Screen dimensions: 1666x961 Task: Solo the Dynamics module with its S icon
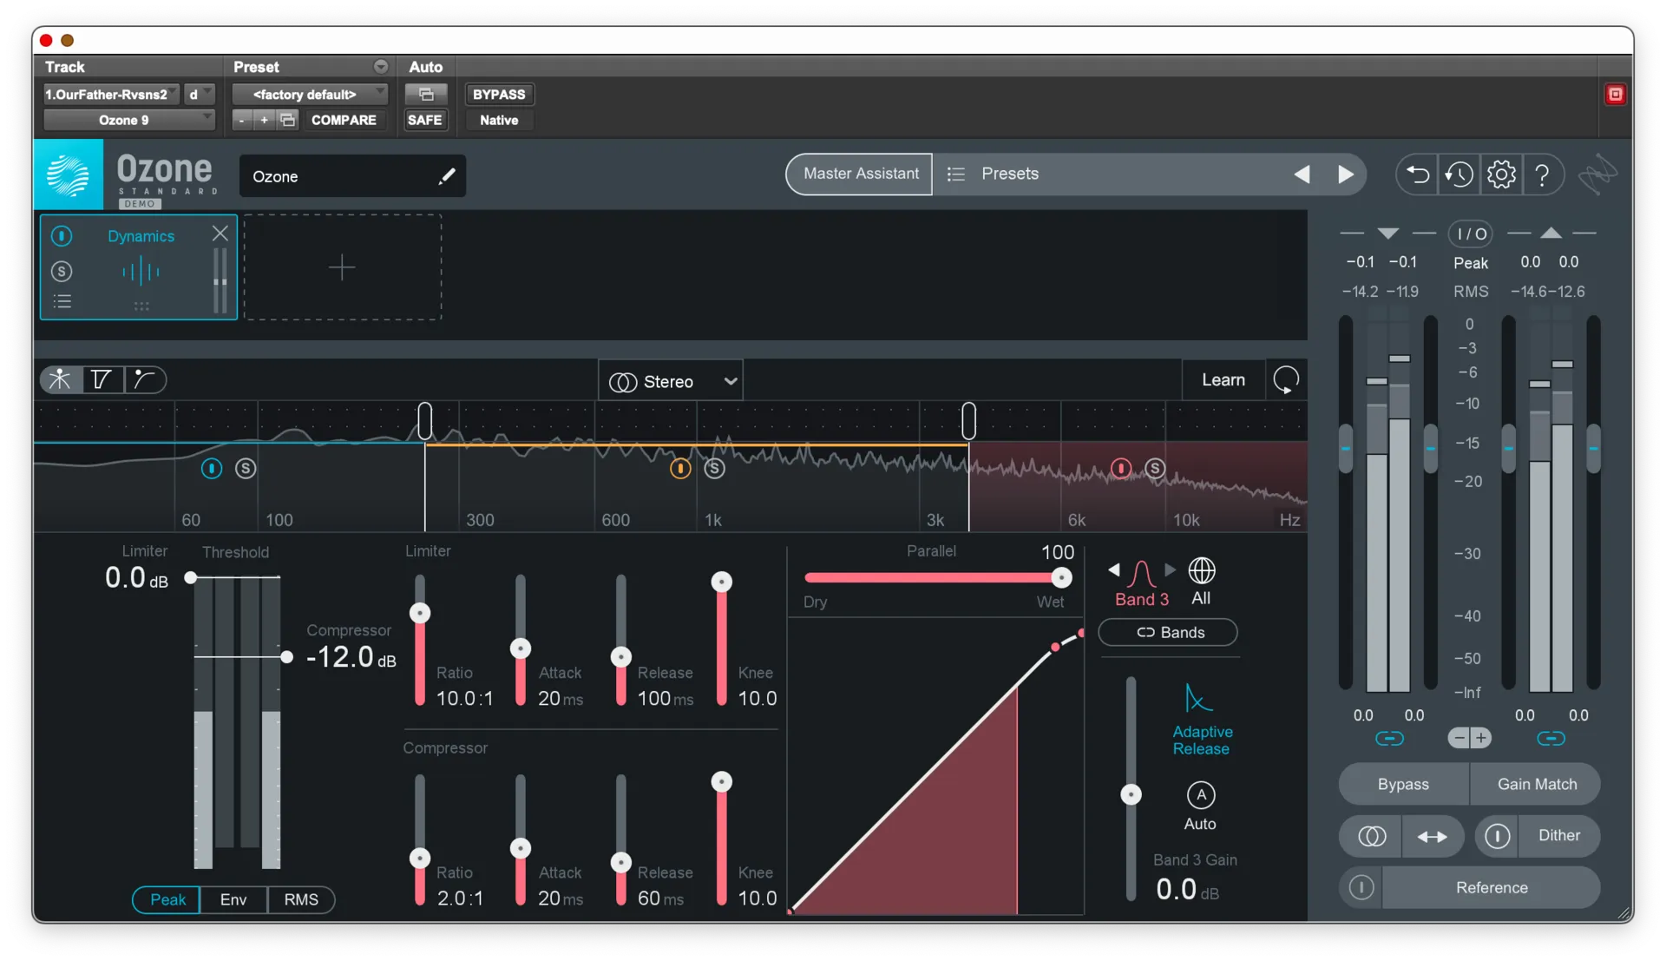coord(61,272)
